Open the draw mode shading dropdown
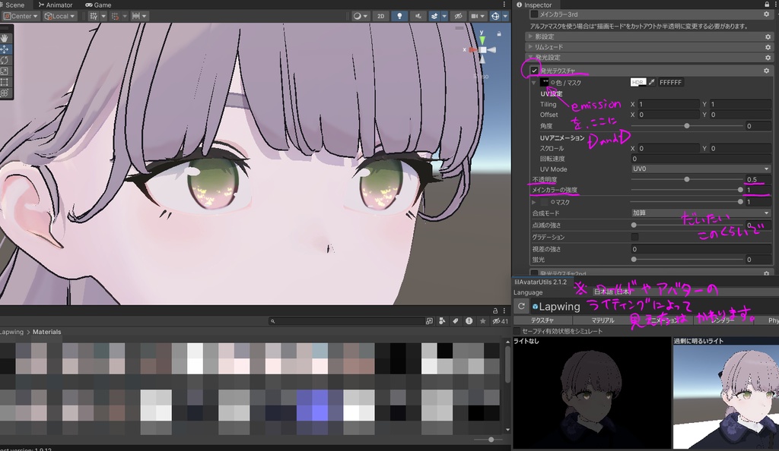The height and width of the screenshot is (451, 779). [x=360, y=16]
